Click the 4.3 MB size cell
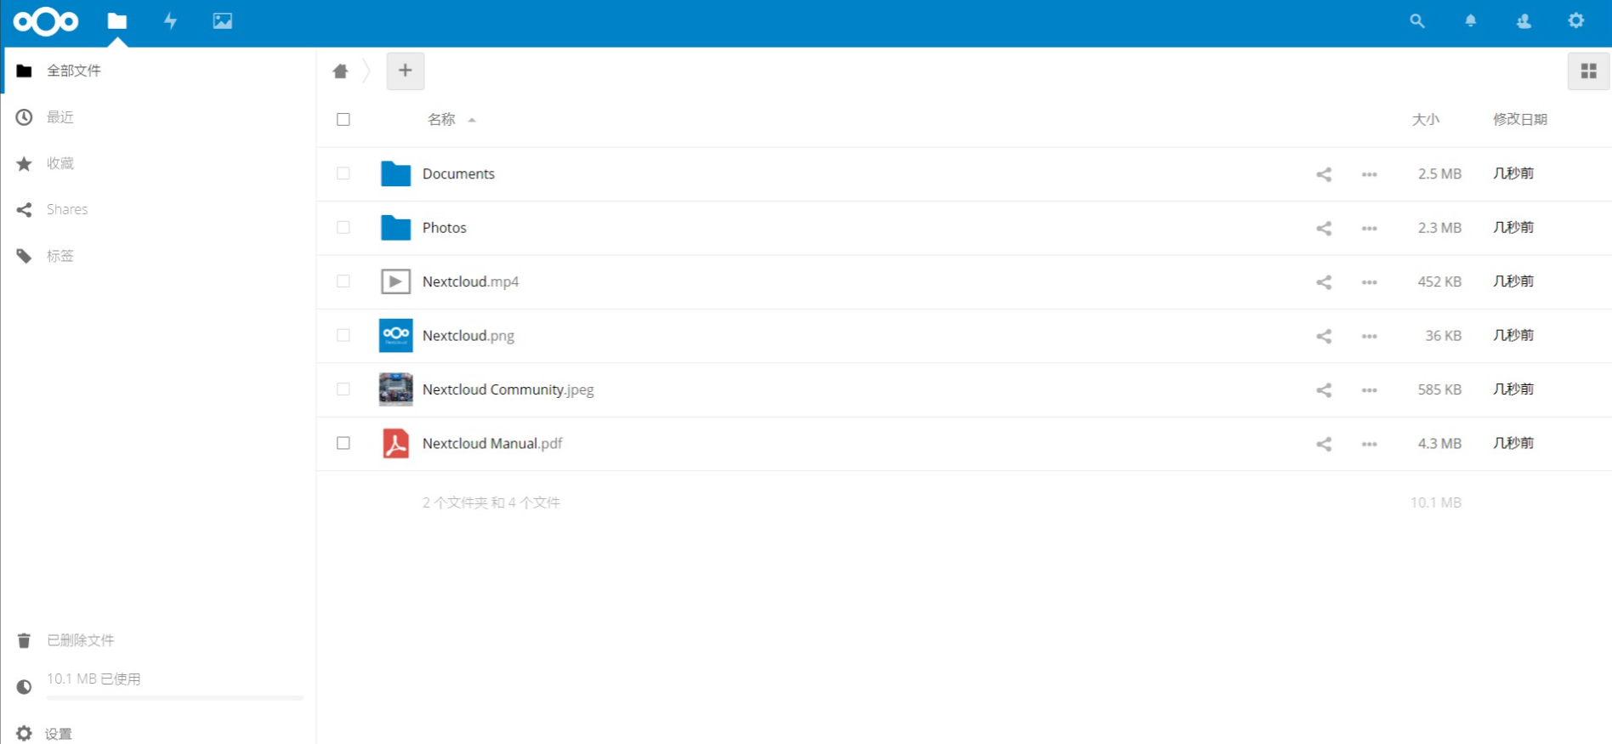This screenshot has height=744, width=1612. pos(1439,443)
